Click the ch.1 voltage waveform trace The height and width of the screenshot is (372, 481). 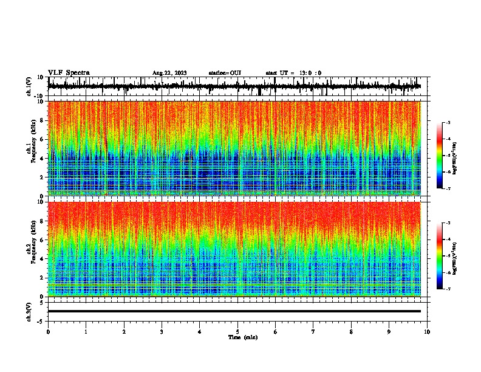tap(234, 86)
